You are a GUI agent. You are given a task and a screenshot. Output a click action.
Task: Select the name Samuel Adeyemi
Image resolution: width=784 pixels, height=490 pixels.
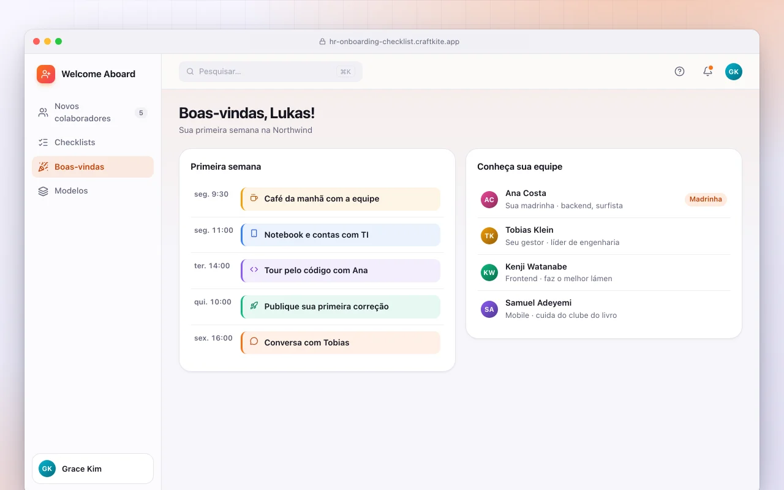click(x=538, y=303)
